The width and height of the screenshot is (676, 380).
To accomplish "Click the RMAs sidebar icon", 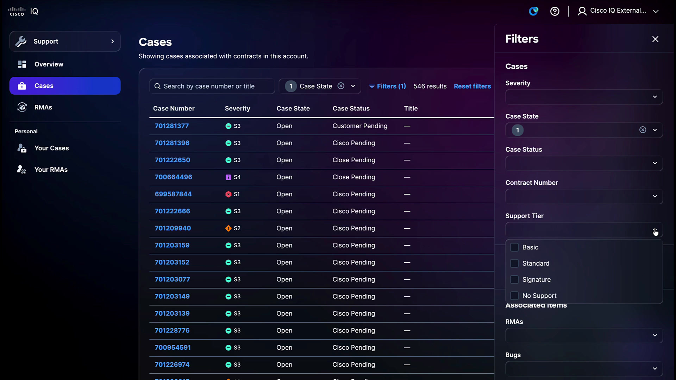I will click(x=22, y=107).
